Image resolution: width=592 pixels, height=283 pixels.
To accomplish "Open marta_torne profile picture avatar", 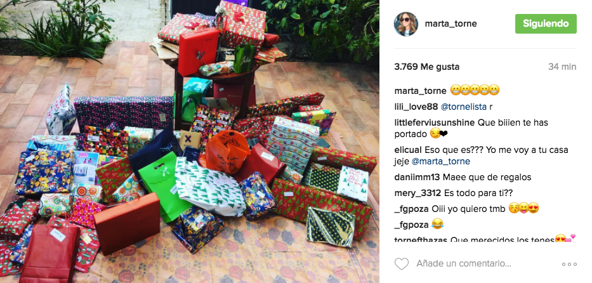I will [x=406, y=23].
